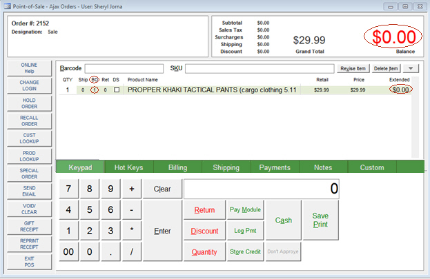Click the Revise Item button
The image size is (430, 279).
pyautogui.click(x=353, y=68)
